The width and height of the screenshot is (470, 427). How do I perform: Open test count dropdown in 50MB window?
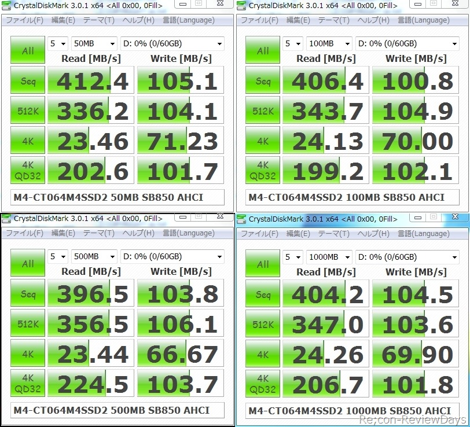58,43
